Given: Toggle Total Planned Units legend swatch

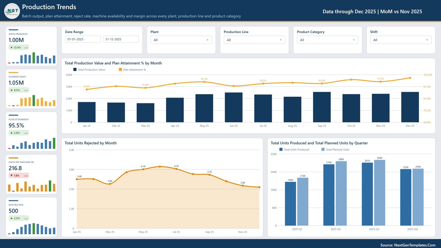Looking at the screenshot, I should 323,149.
